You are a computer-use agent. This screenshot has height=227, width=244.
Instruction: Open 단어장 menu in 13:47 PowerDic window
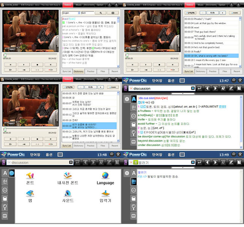point(157,81)
